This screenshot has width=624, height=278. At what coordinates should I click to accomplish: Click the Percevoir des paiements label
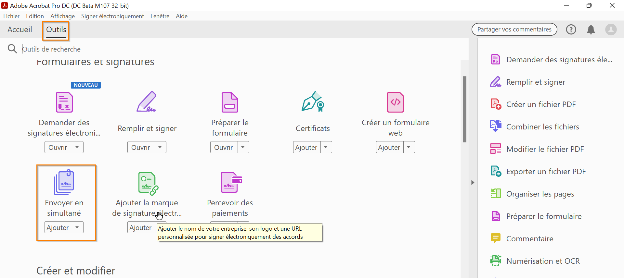pos(230,208)
